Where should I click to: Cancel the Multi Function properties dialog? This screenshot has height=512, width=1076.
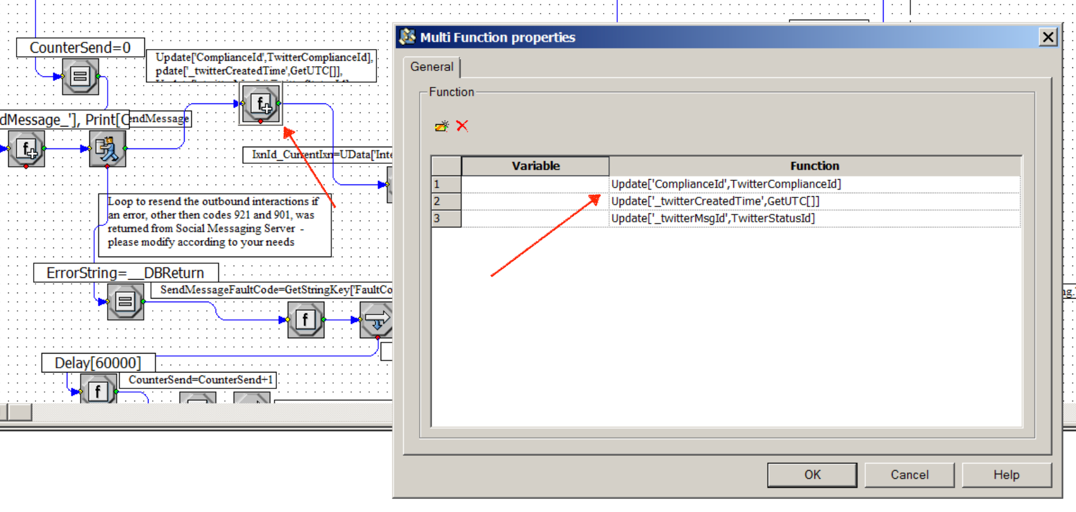(x=909, y=475)
